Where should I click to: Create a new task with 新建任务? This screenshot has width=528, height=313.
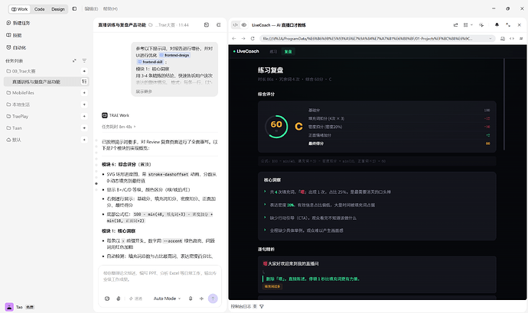[x=18, y=23]
